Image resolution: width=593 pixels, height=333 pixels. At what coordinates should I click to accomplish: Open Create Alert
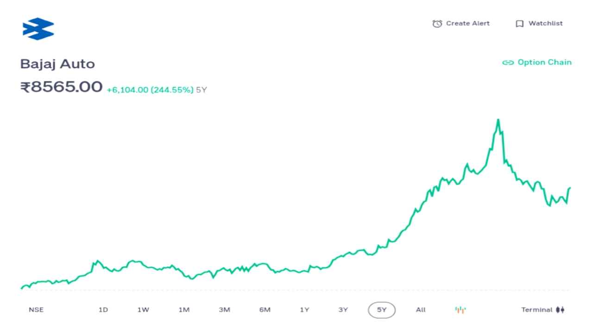pos(467,23)
